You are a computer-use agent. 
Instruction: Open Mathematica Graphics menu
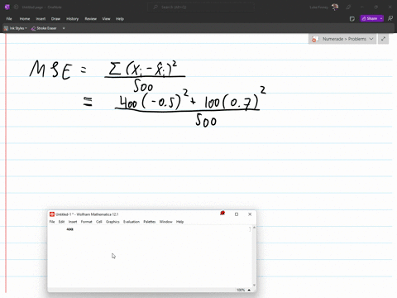112,222
